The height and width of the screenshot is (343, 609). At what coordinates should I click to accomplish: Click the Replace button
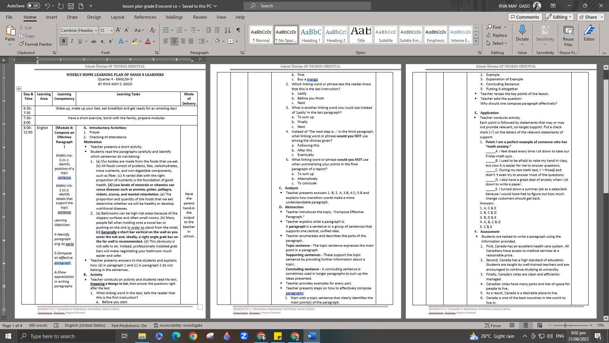pyautogui.click(x=497, y=35)
